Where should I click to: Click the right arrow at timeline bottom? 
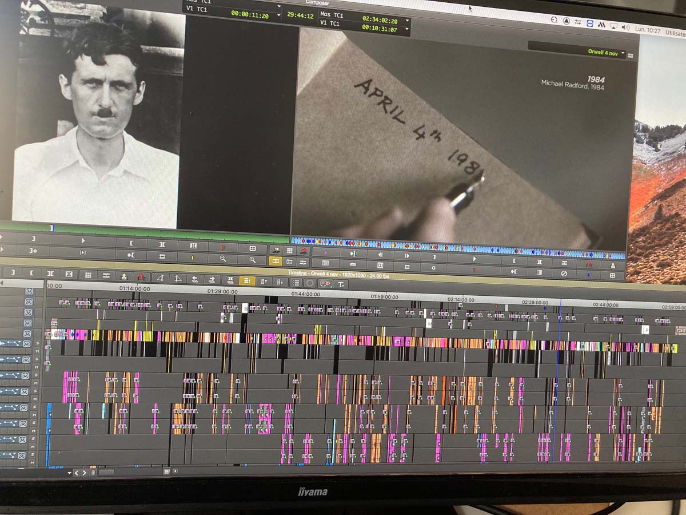[x=84, y=473]
